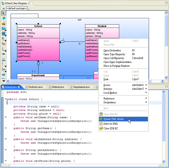The width and height of the screenshot is (169, 168).
Task: Expand the Local History submenu
Action: pyautogui.click(x=123, y=93)
